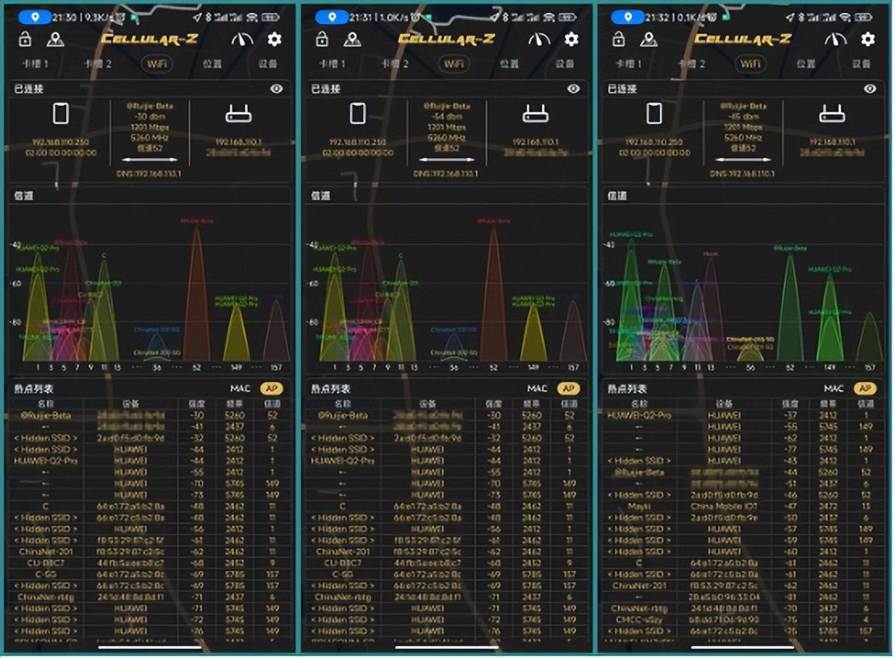Tap the 热点列表 heading in the 21:31 screen
This screenshot has height=658, width=894.
[331, 389]
